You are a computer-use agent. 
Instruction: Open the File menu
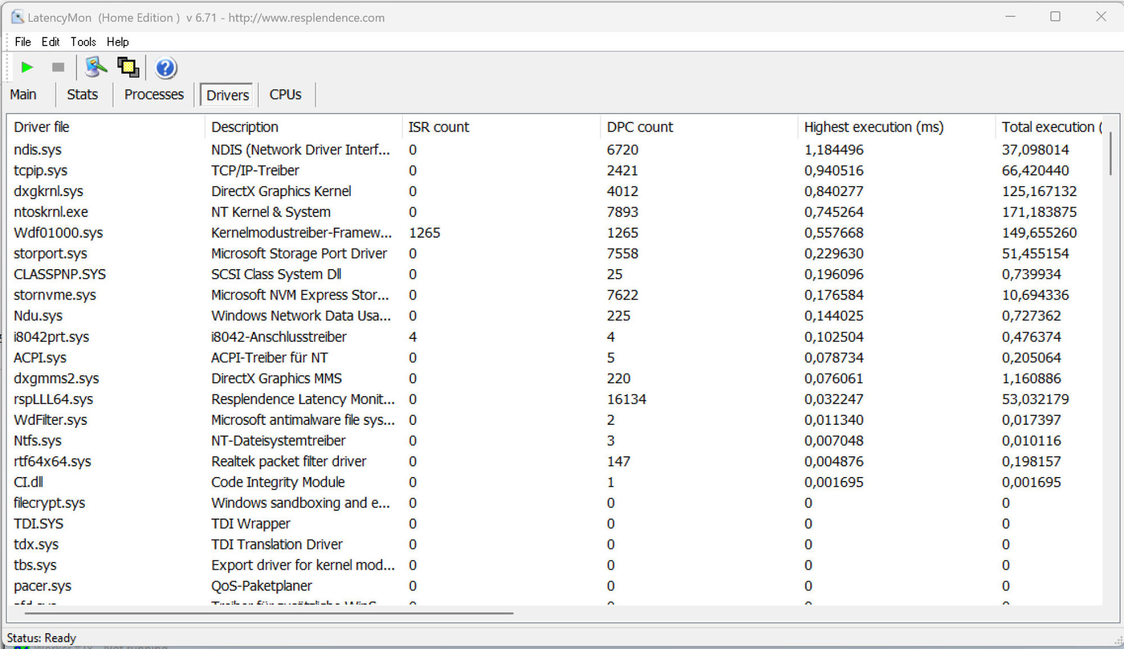(x=23, y=42)
